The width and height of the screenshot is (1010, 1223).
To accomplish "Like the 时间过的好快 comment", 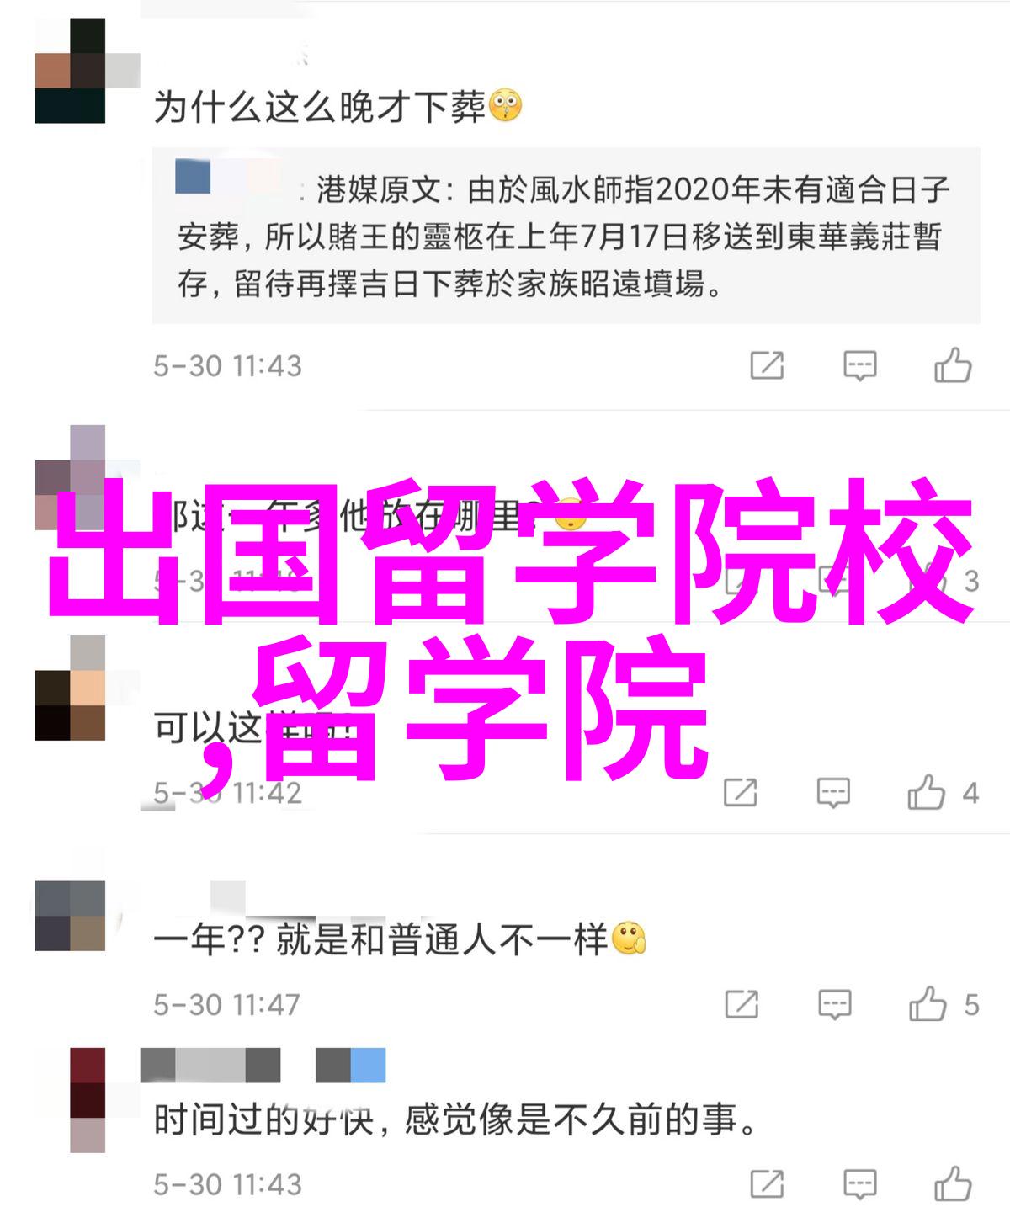I will coord(953,1184).
